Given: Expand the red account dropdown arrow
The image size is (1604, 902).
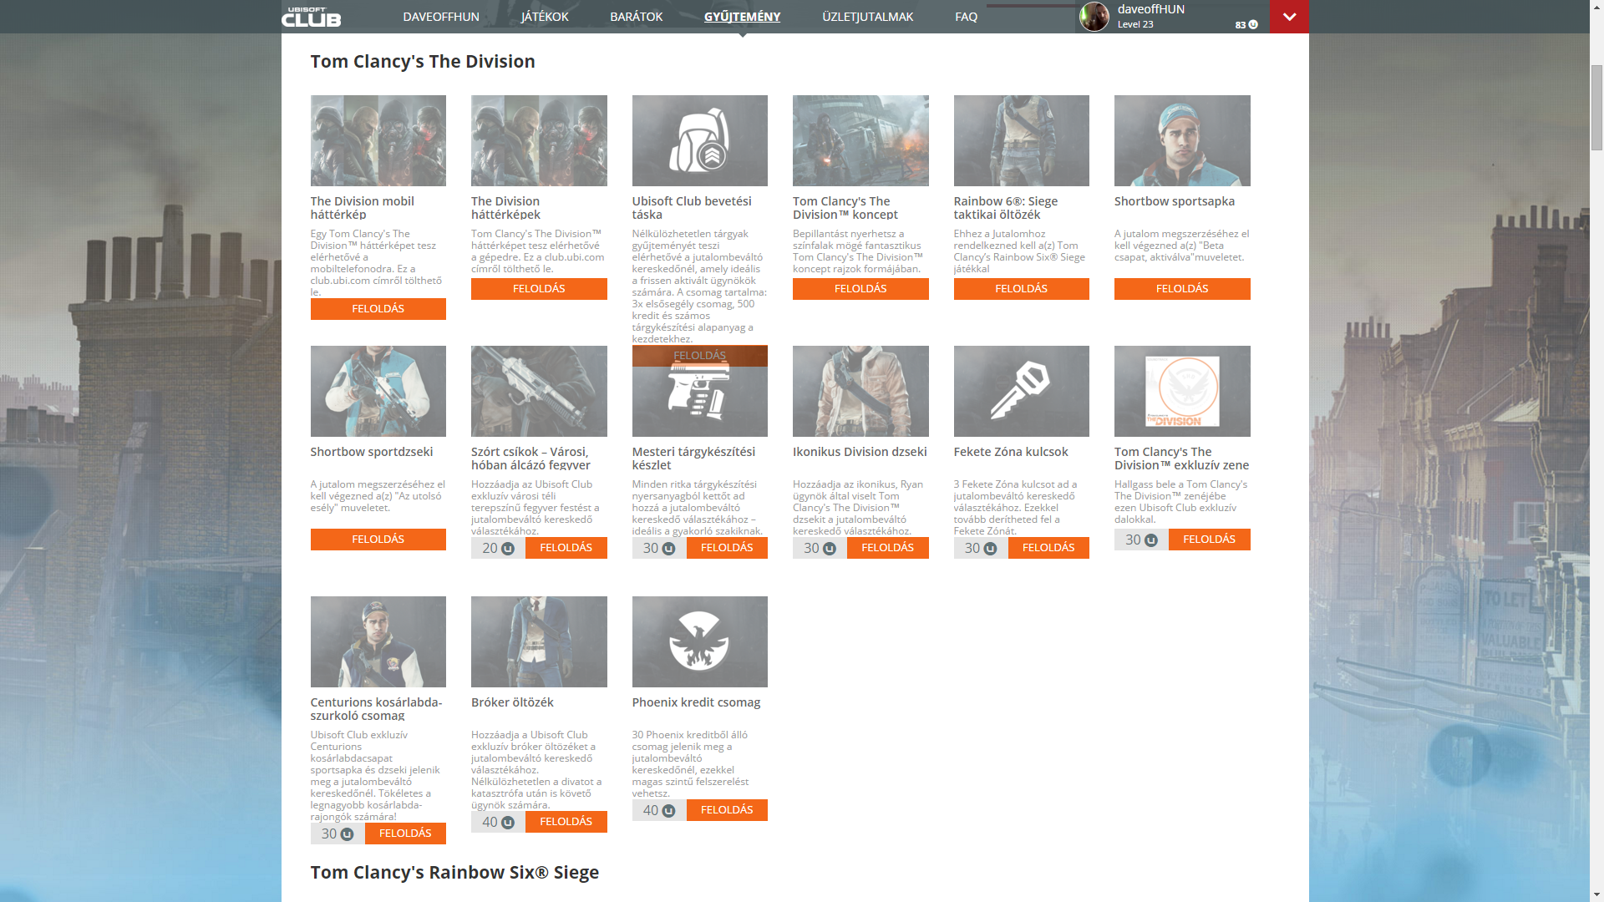Looking at the screenshot, I should click(x=1289, y=17).
